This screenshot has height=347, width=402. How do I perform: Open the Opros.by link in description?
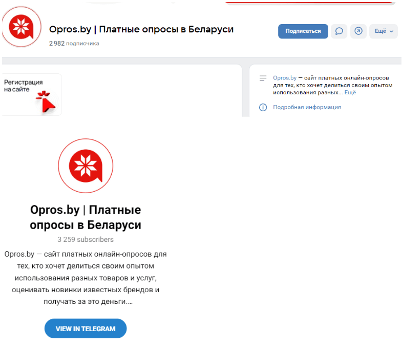[285, 78]
